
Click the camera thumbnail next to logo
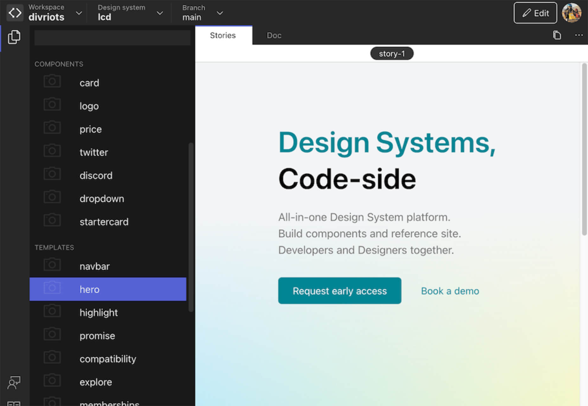coord(52,104)
